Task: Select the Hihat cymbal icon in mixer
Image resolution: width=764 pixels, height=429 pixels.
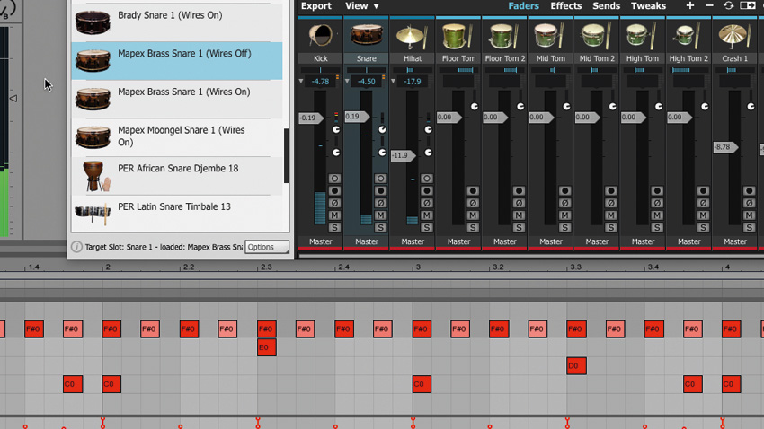Action: pyautogui.click(x=413, y=37)
